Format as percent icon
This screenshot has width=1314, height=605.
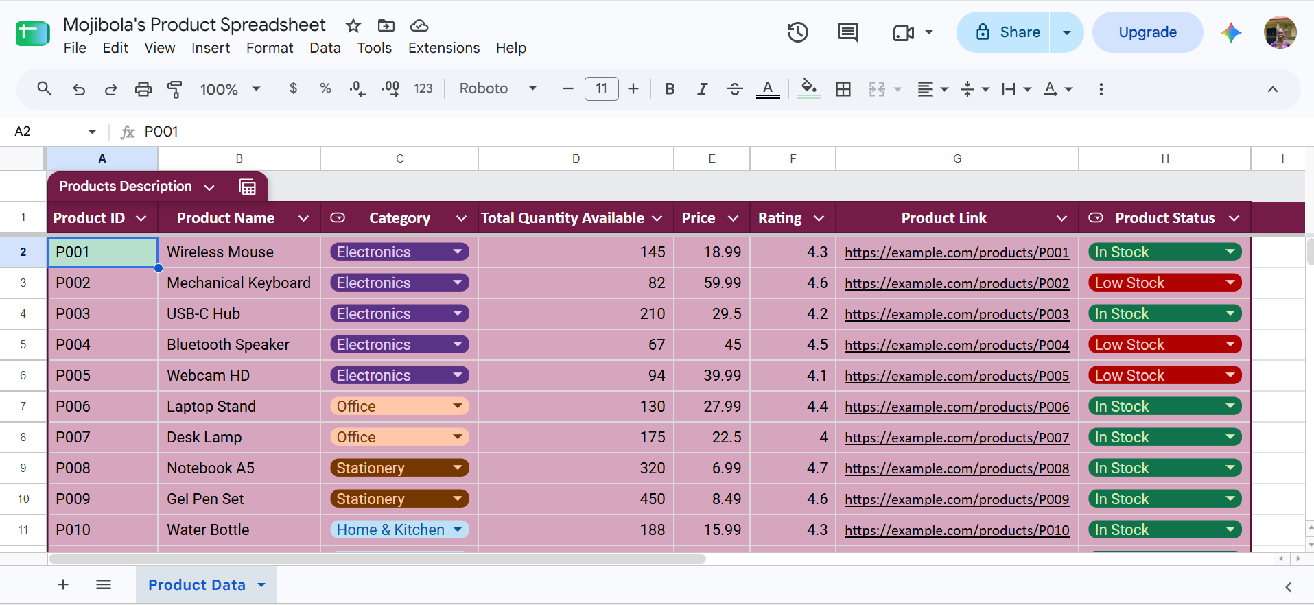tap(325, 88)
